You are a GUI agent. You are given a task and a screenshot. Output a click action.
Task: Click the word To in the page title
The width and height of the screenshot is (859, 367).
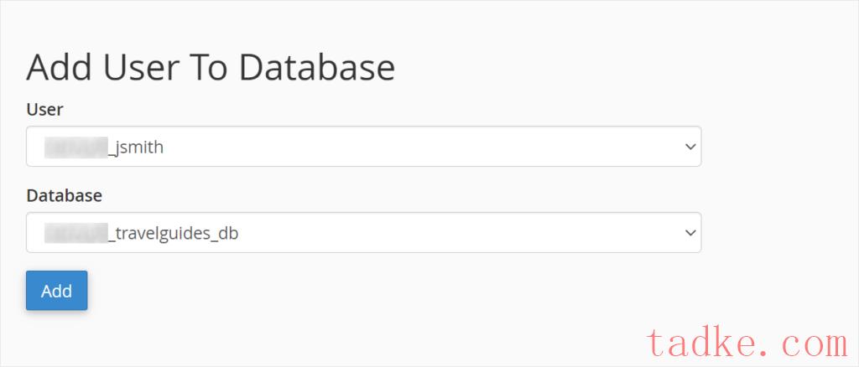(x=210, y=67)
